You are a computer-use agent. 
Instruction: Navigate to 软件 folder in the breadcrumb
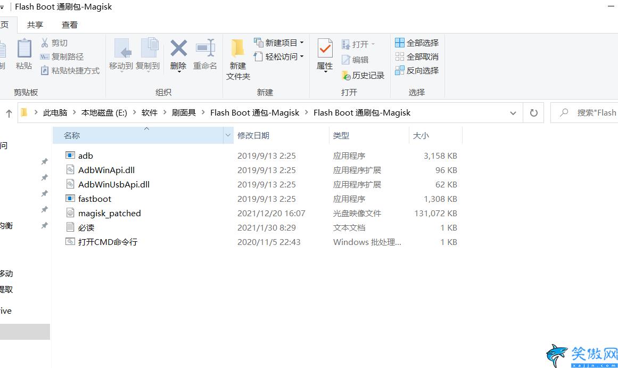click(150, 113)
